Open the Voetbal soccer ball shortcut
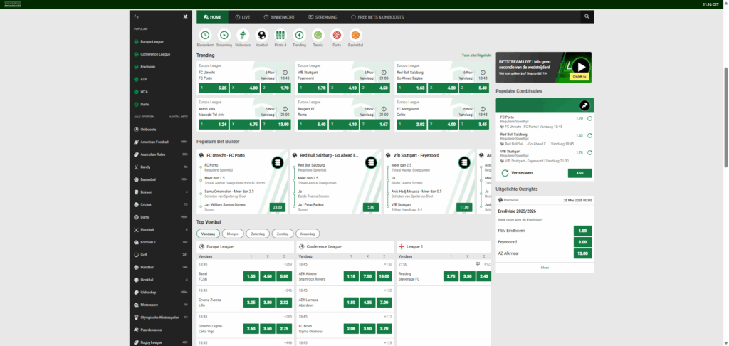The height and width of the screenshot is (346, 729). coord(262,35)
